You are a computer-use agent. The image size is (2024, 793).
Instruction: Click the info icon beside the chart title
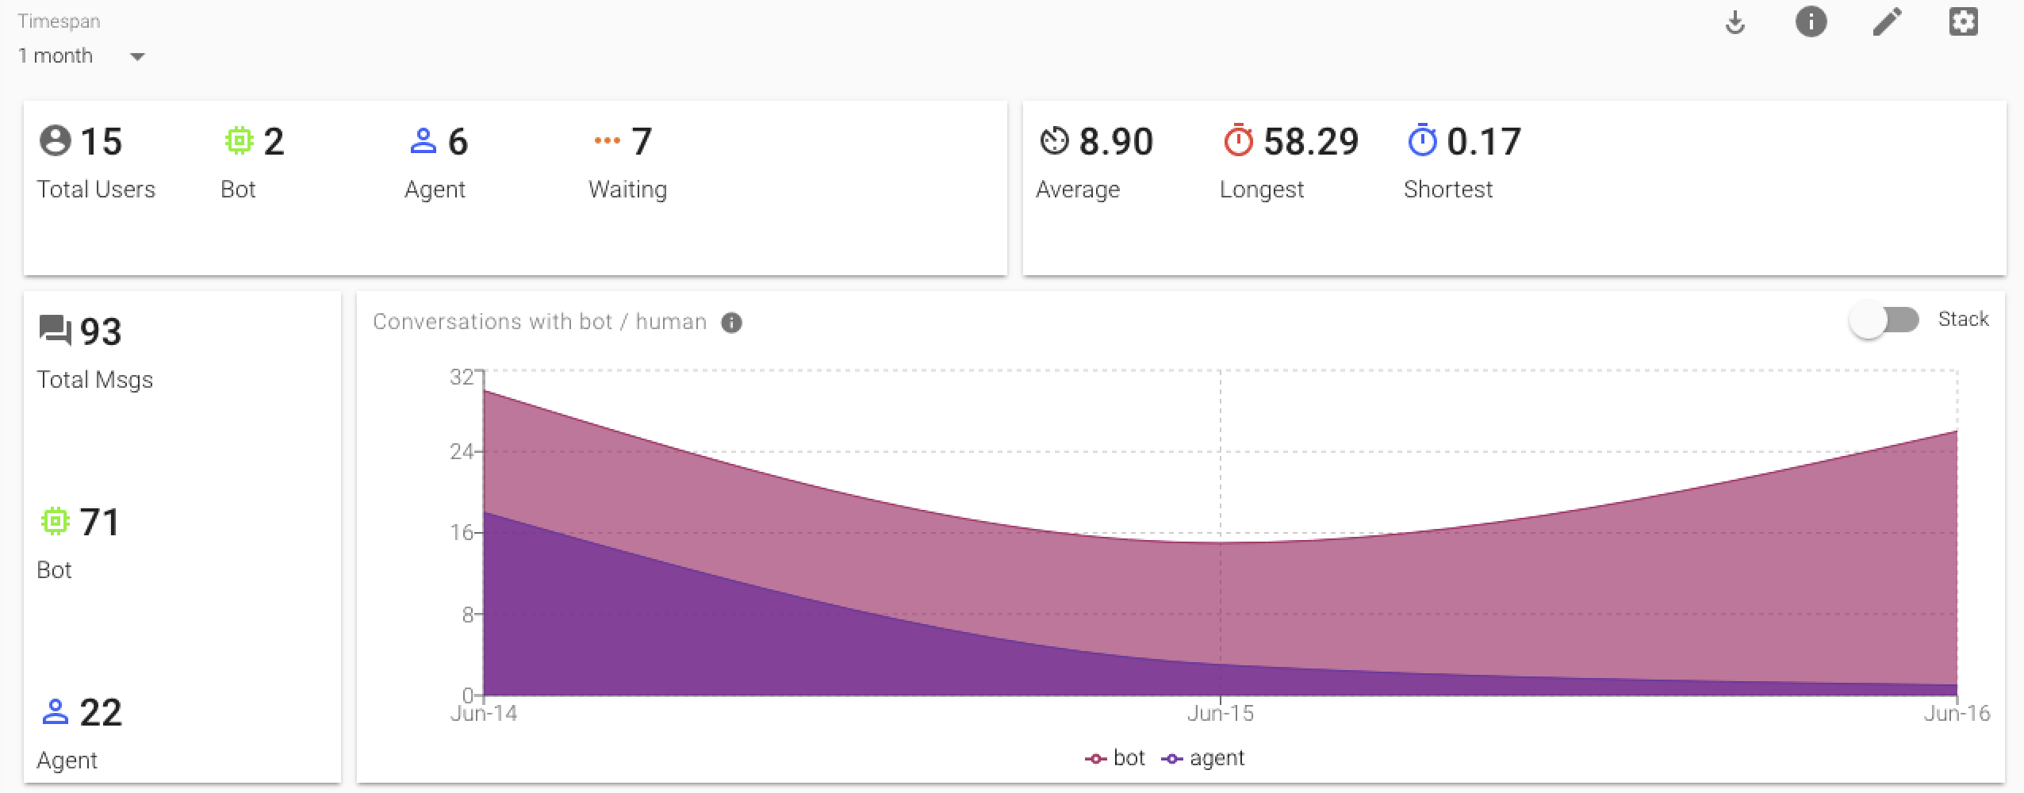pos(731,323)
